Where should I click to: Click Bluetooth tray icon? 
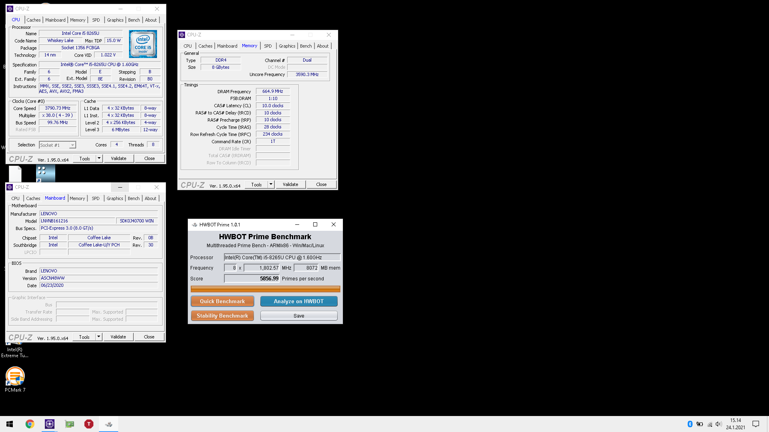tap(690, 424)
